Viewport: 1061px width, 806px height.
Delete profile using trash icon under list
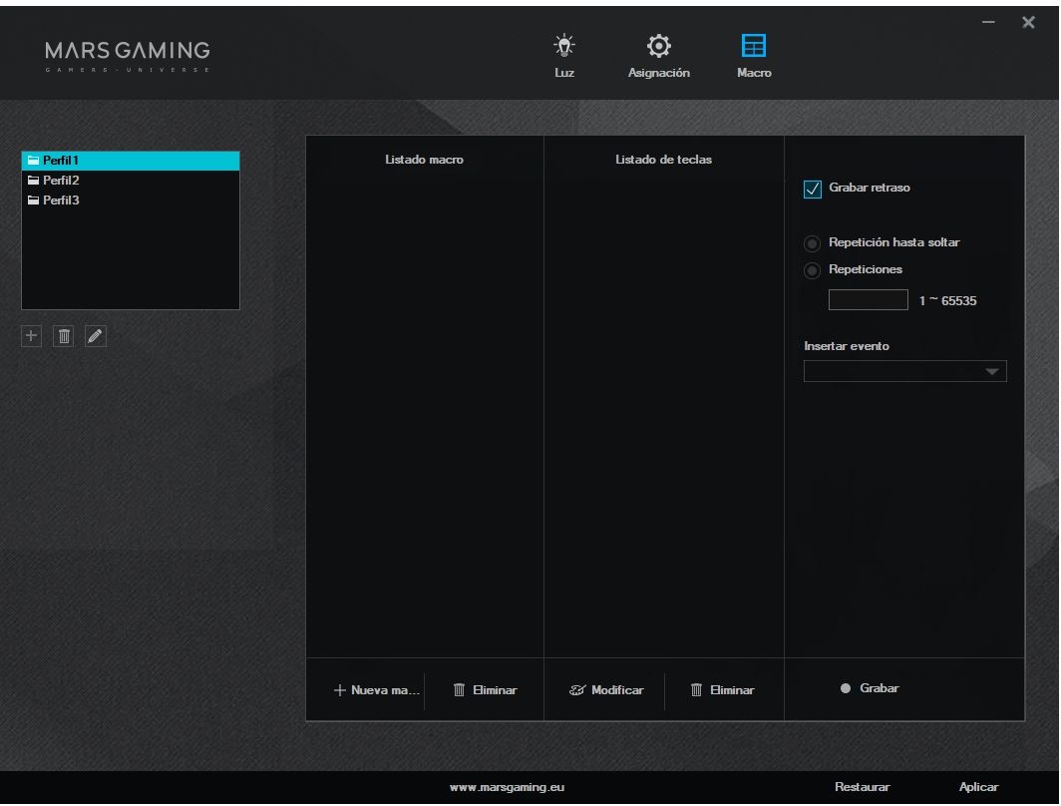[64, 335]
